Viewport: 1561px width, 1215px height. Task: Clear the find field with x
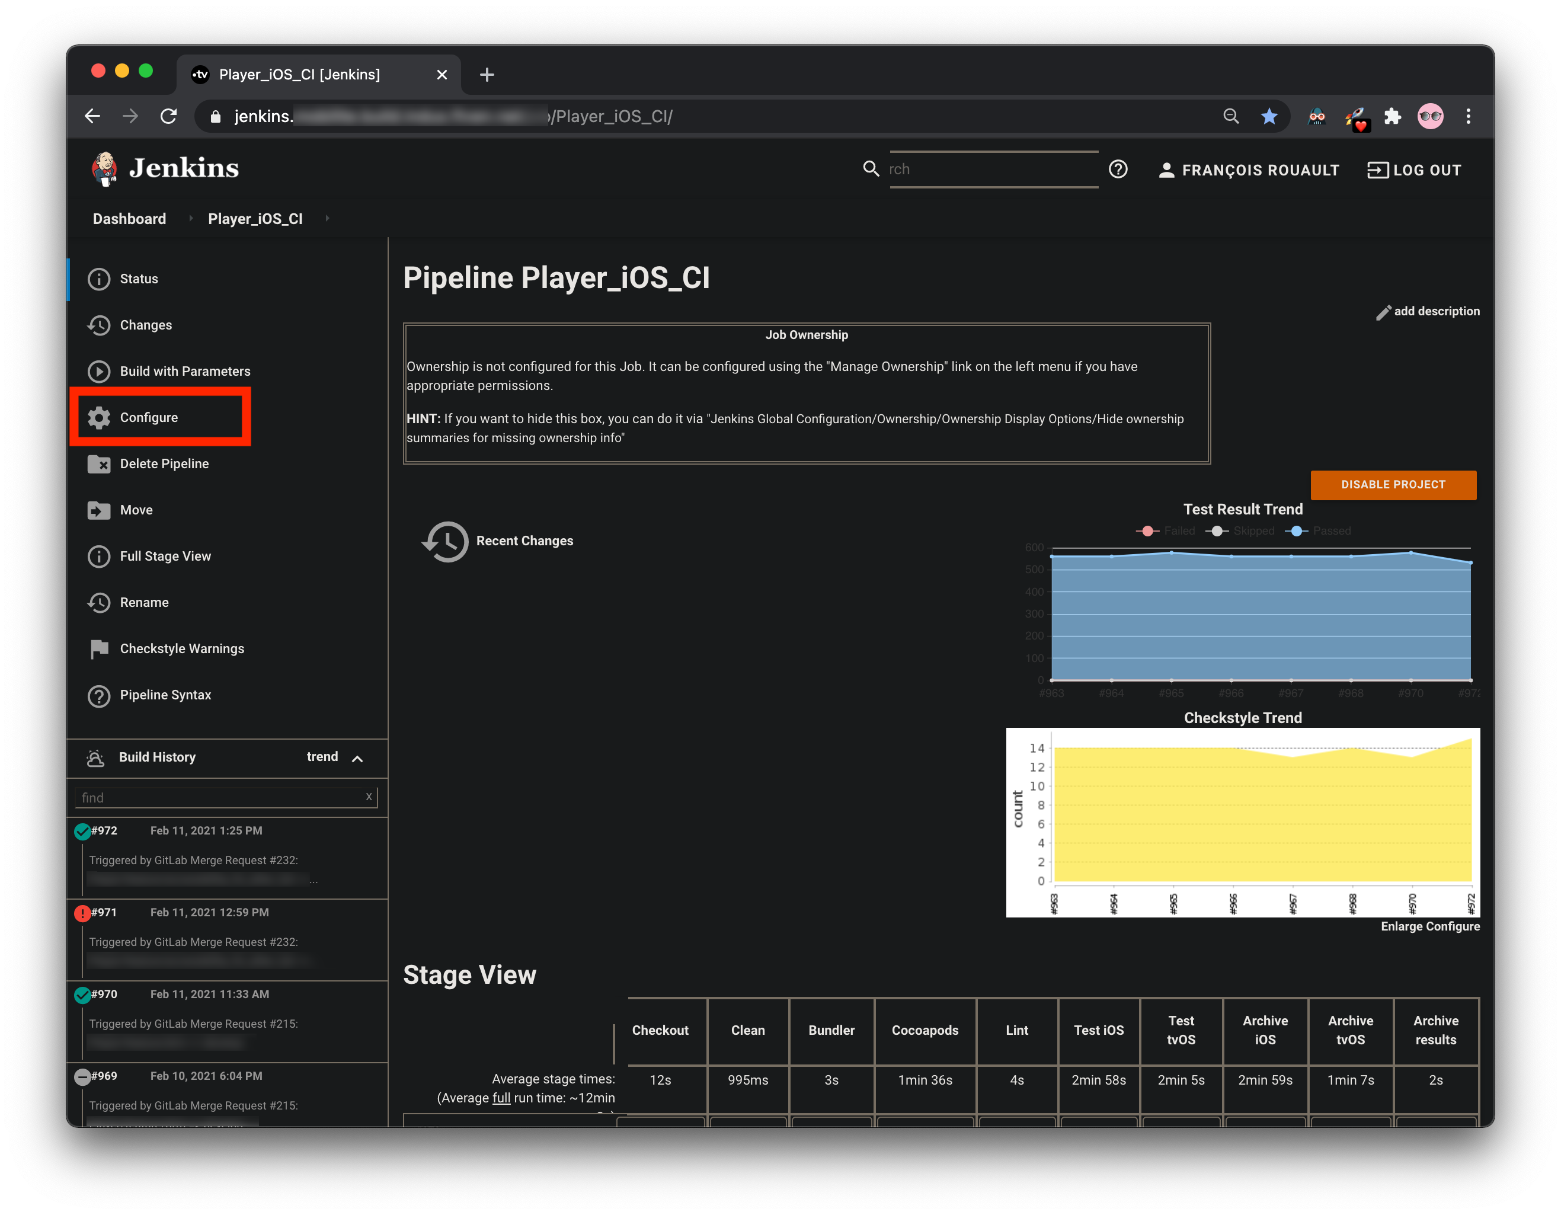(369, 796)
